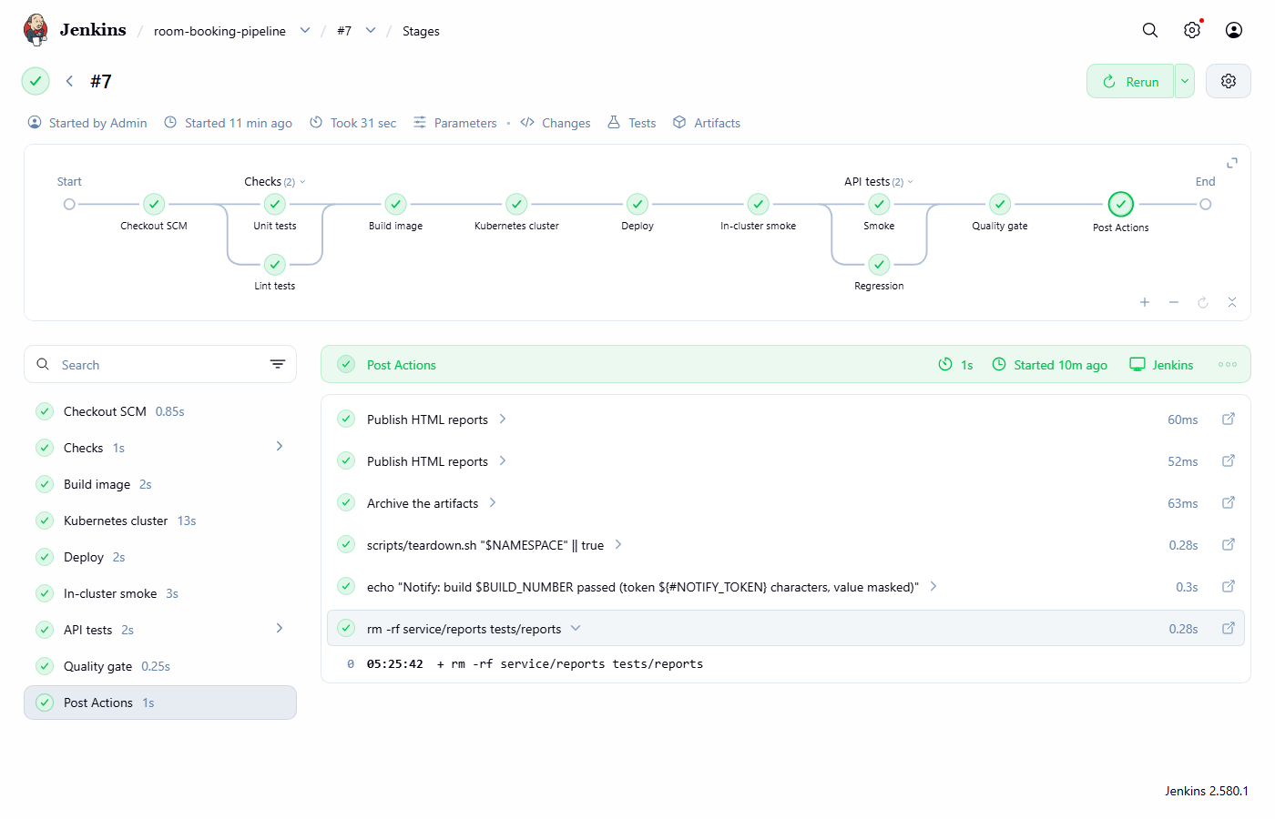The height and width of the screenshot is (819, 1275).
Task: Follow the Jenkins agent link in Post Actions
Action: point(1161,364)
